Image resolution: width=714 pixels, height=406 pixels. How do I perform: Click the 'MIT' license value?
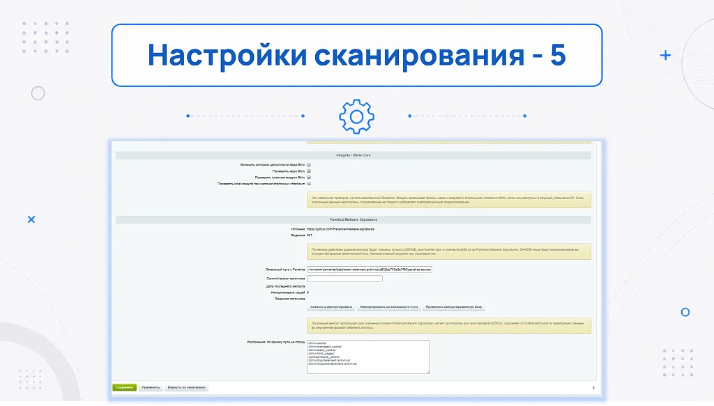pos(310,235)
